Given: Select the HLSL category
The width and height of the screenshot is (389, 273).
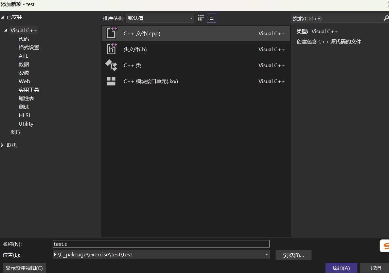Looking at the screenshot, I should pyautogui.click(x=25, y=115).
